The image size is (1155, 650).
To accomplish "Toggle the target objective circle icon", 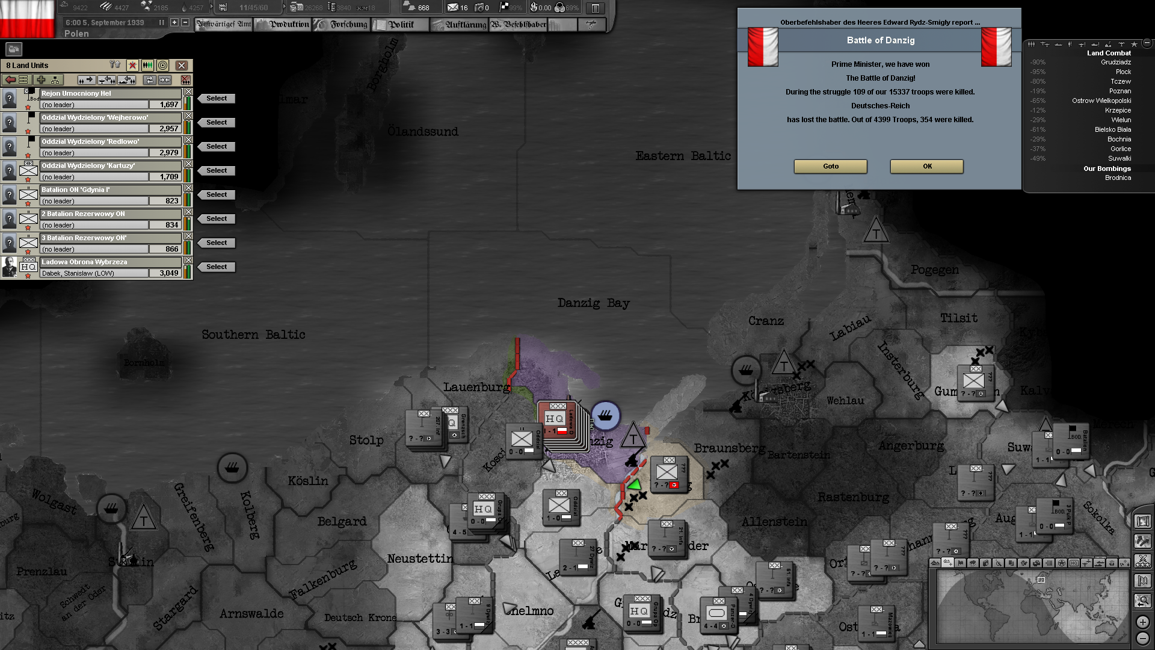I will tap(162, 65).
